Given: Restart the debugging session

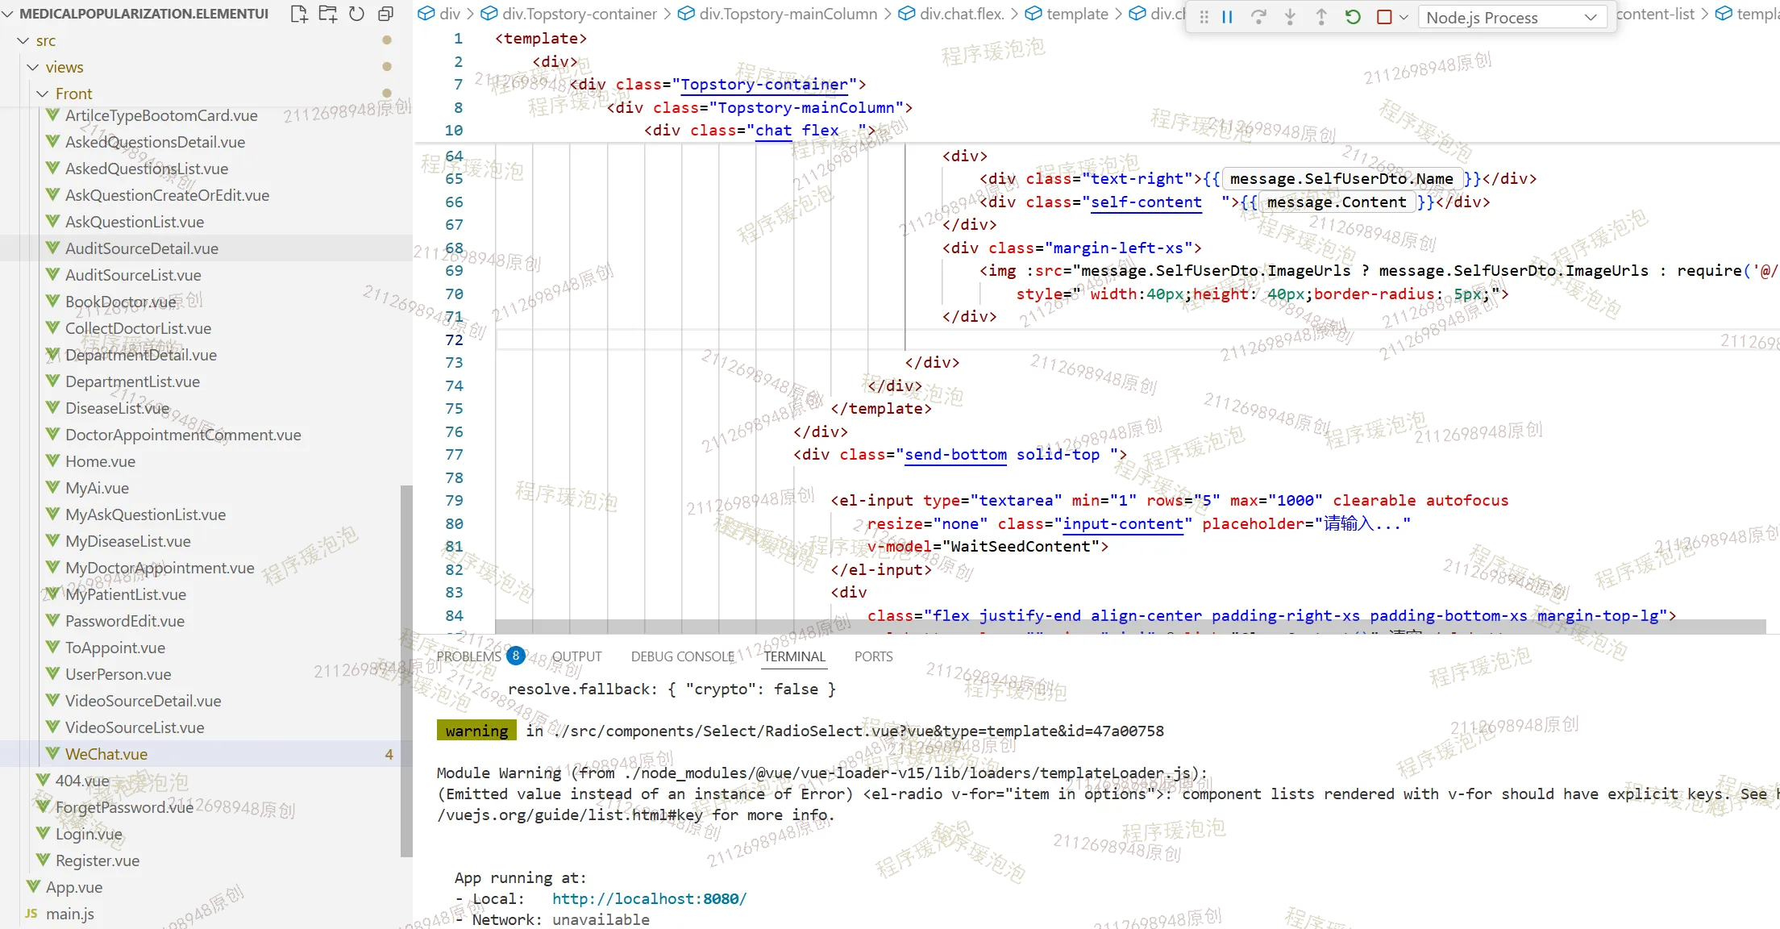Looking at the screenshot, I should click(1353, 17).
